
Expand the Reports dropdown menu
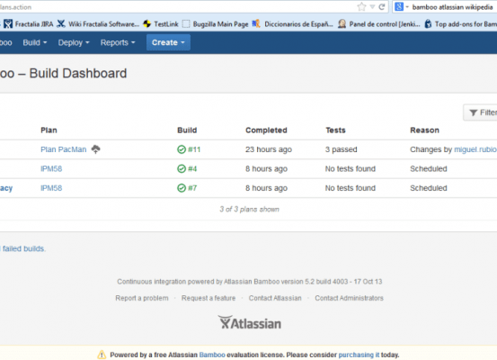[x=118, y=42]
